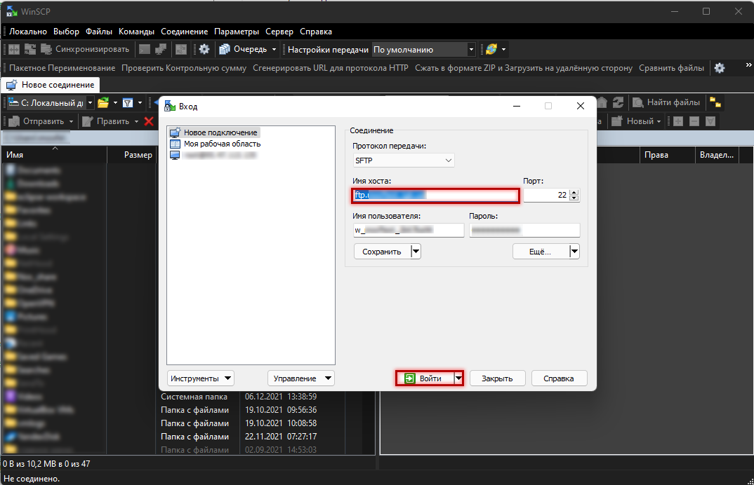Expand the Очередь dropdown arrow
754x485 pixels.
274,50
